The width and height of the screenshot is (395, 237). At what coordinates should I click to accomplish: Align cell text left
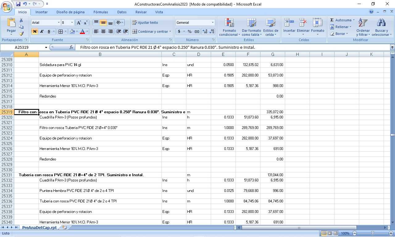point(96,31)
